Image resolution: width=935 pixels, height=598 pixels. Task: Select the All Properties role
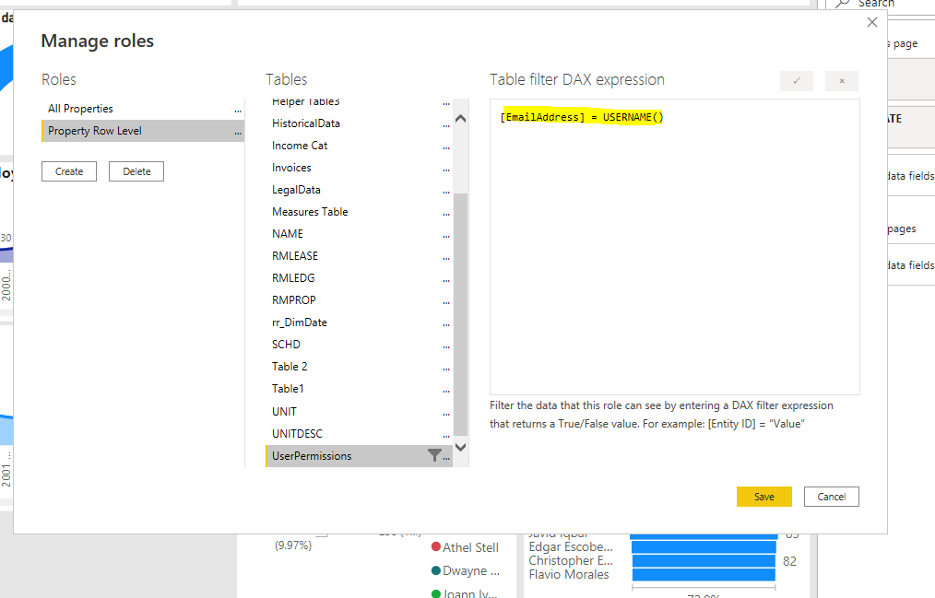pyautogui.click(x=143, y=109)
